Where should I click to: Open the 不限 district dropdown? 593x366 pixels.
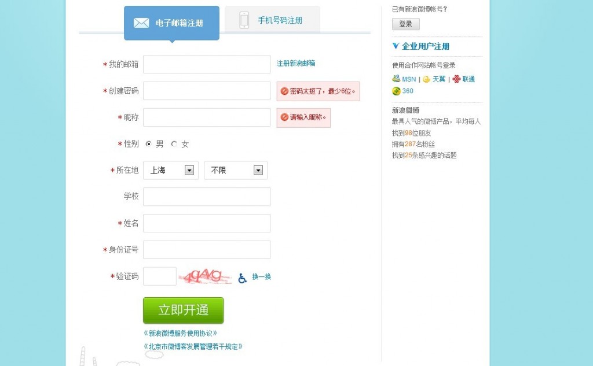(236, 171)
